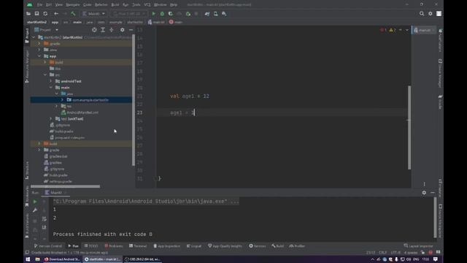The width and height of the screenshot is (467, 263).
Task: Click the Make Project hammer icon
Action: 73,14
